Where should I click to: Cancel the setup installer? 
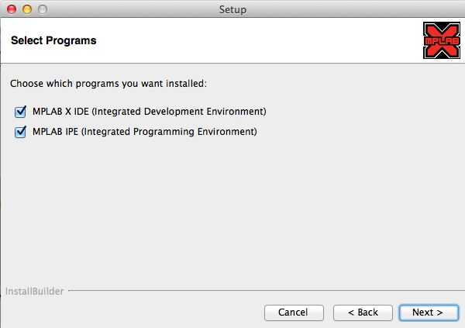click(x=293, y=312)
